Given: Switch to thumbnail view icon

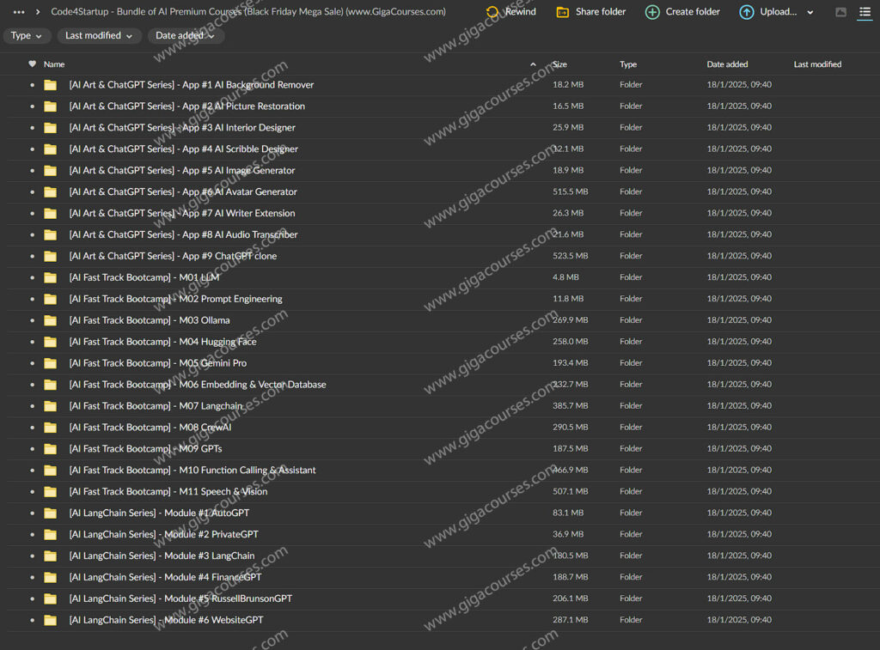Looking at the screenshot, I should pos(840,12).
